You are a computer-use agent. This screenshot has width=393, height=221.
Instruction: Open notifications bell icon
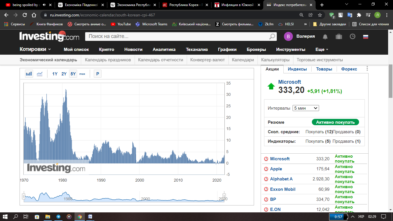pos(325,37)
